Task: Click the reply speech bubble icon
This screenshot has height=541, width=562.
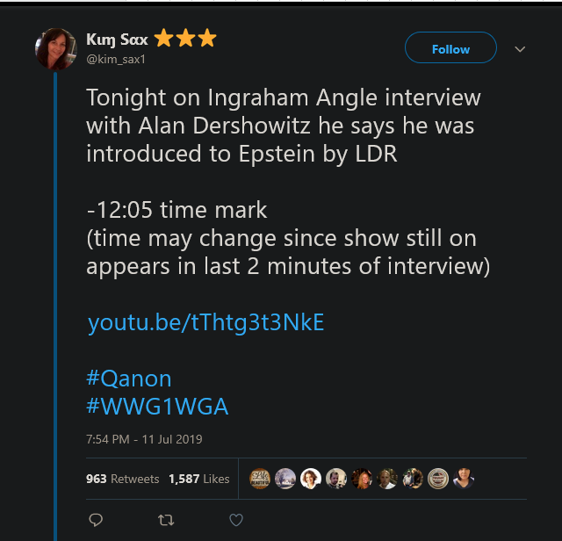Action: [97, 520]
